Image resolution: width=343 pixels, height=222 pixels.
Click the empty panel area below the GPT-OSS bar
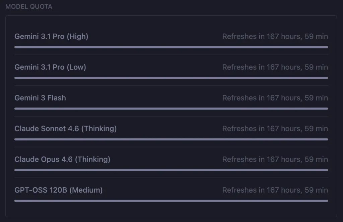click(x=171, y=210)
